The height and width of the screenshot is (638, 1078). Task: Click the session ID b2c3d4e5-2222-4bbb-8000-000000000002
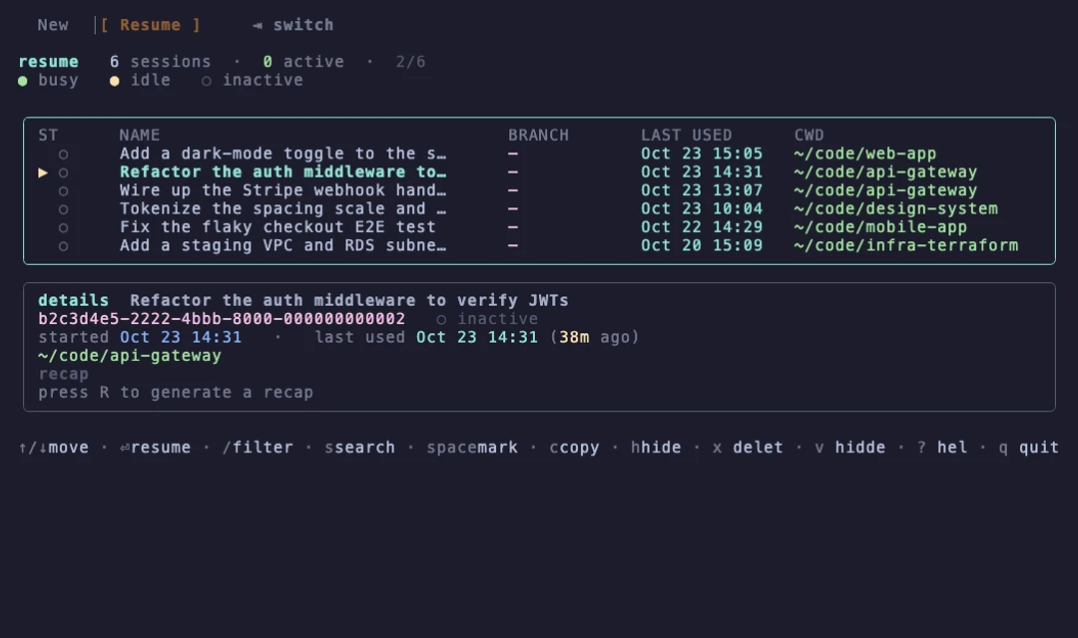point(222,319)
